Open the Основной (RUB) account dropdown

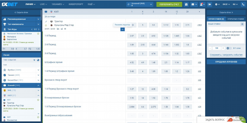(x=140, y=4)
